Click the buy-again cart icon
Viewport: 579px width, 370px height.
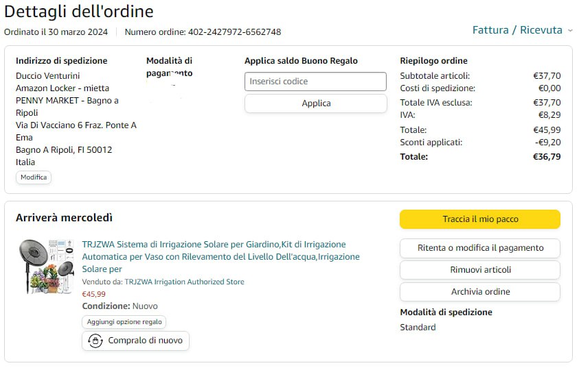(x=96, y=341)
